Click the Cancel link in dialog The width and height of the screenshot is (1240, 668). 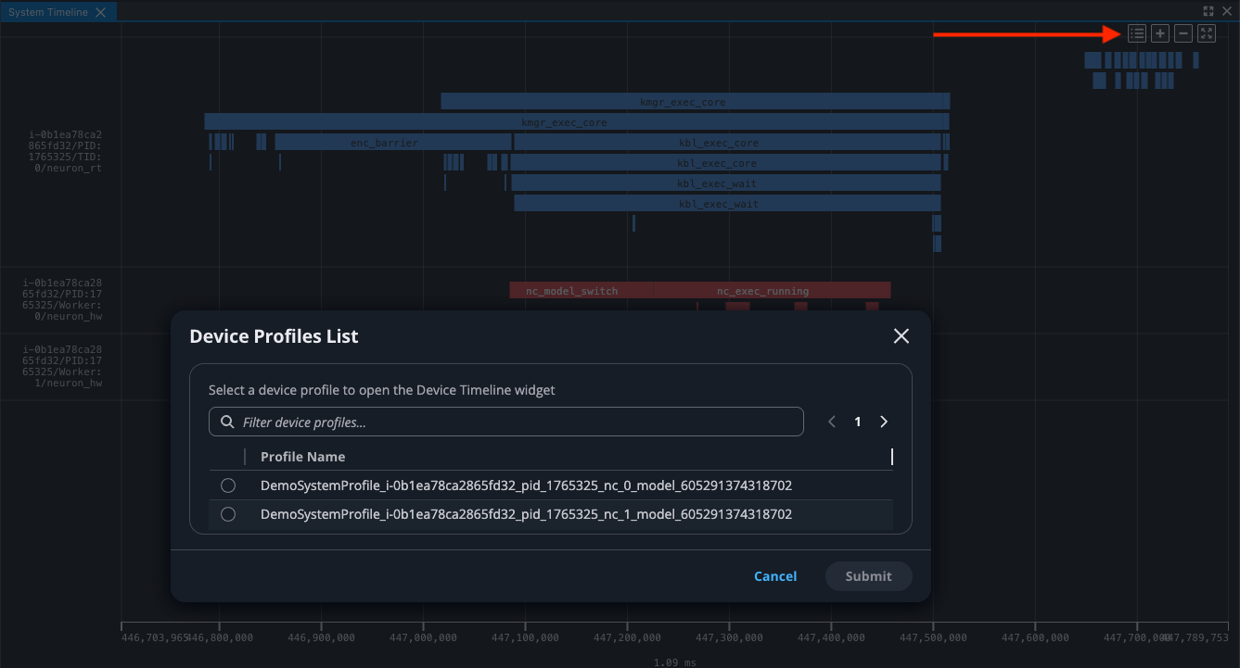(x=775, y=575)
